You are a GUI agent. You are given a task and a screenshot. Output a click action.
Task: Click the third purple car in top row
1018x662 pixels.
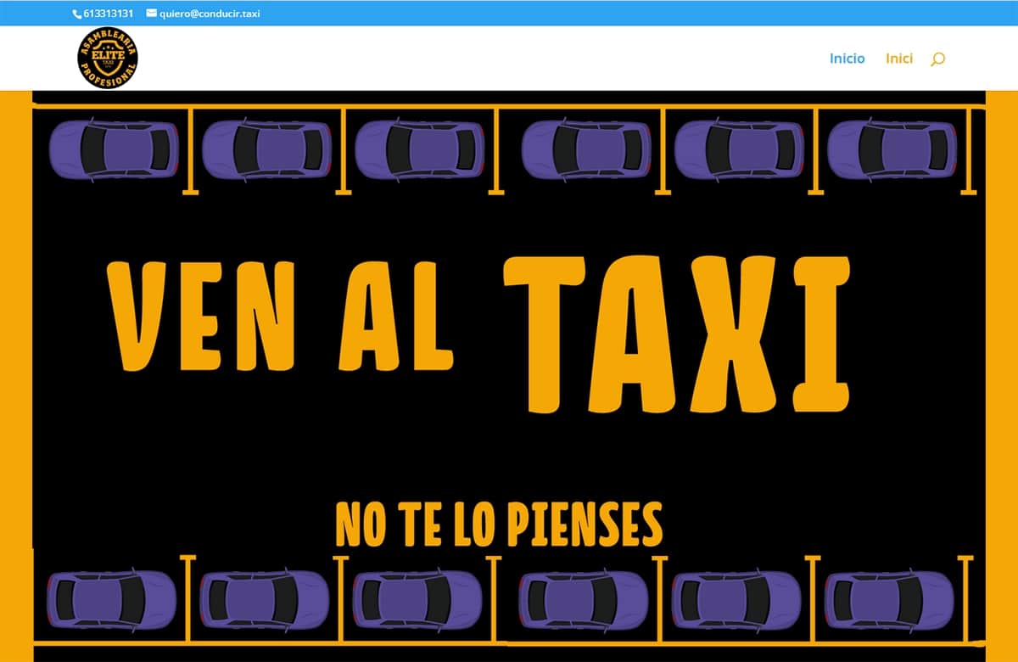pyautogui.click(x=419, y=149)
